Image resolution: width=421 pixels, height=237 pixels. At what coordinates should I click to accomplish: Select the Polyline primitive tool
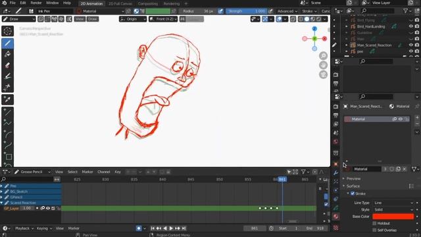7,123
